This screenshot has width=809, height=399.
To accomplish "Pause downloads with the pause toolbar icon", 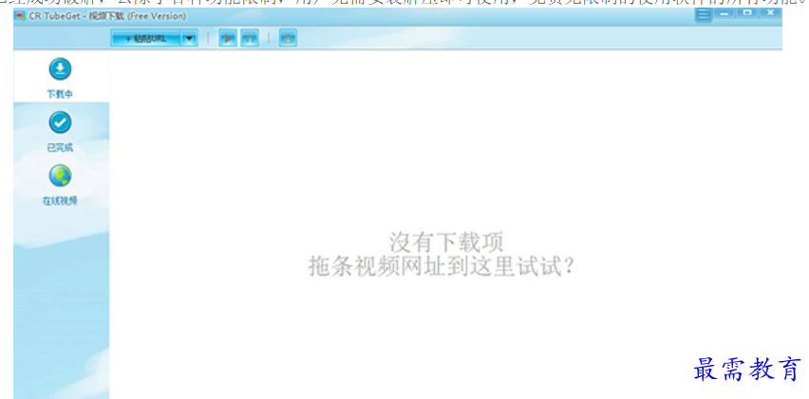I will [x=250, y=39].
